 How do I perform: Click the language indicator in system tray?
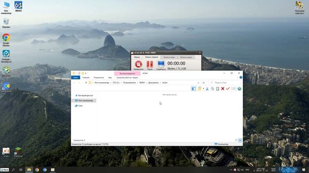point(247,170)
